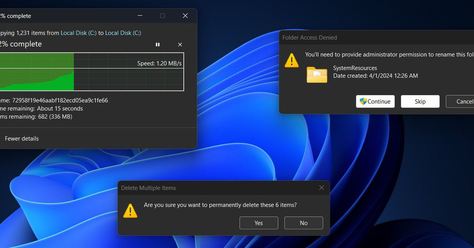The image size is (474, 248).
Task: Skip renaming the SystemResources folder
Action: (420, 102)
